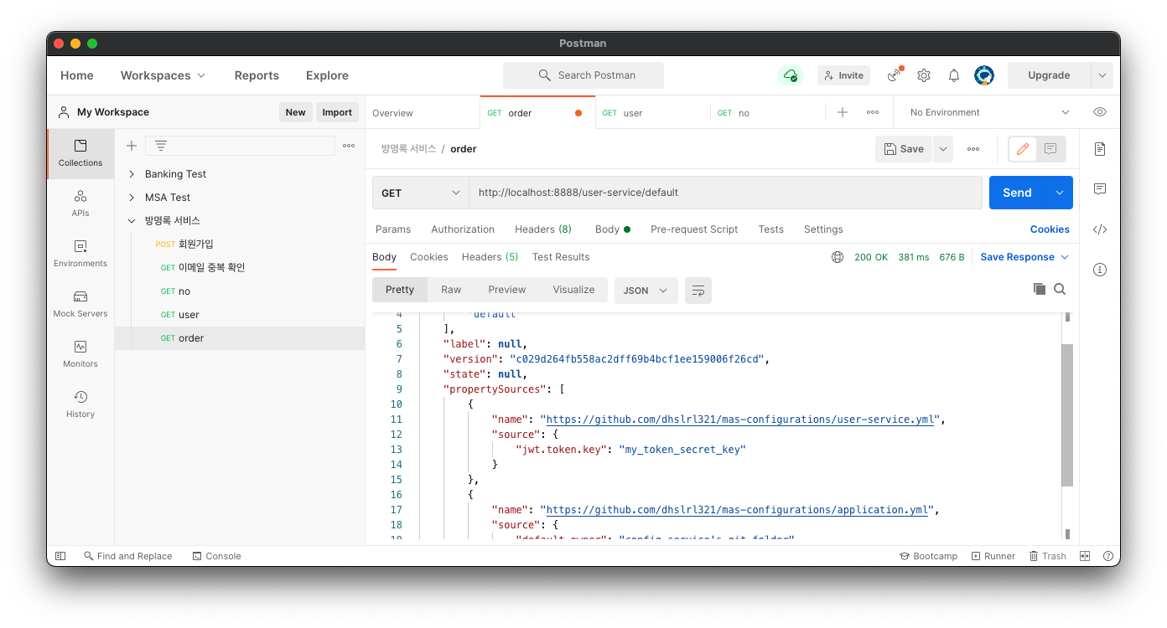This screenshot has width=1167, height=628.
Task: Switch to the Authorization tab
Action: pyautogui.click(x=463, y=229)
